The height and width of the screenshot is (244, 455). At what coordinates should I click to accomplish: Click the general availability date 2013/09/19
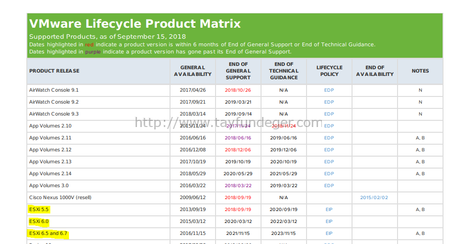pos(193,209)
